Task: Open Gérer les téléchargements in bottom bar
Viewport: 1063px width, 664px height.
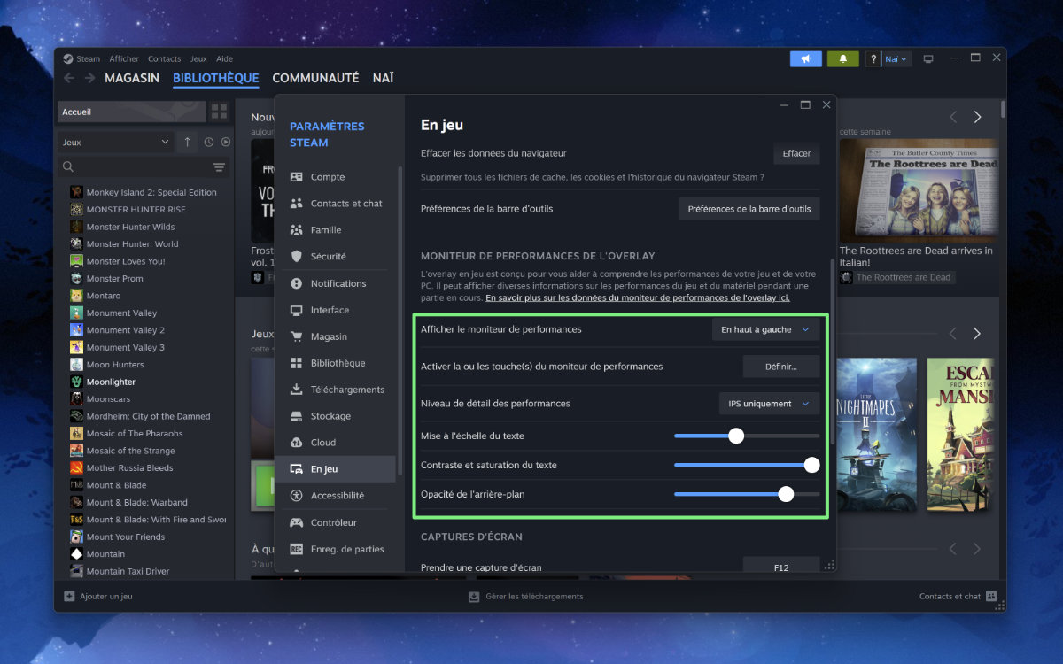Action: coord(525,597)
